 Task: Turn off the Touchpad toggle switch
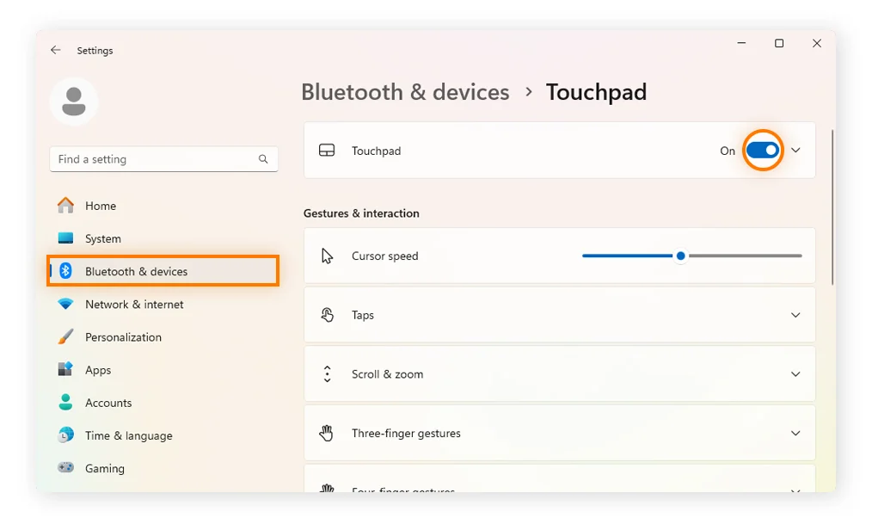(762, 151)
